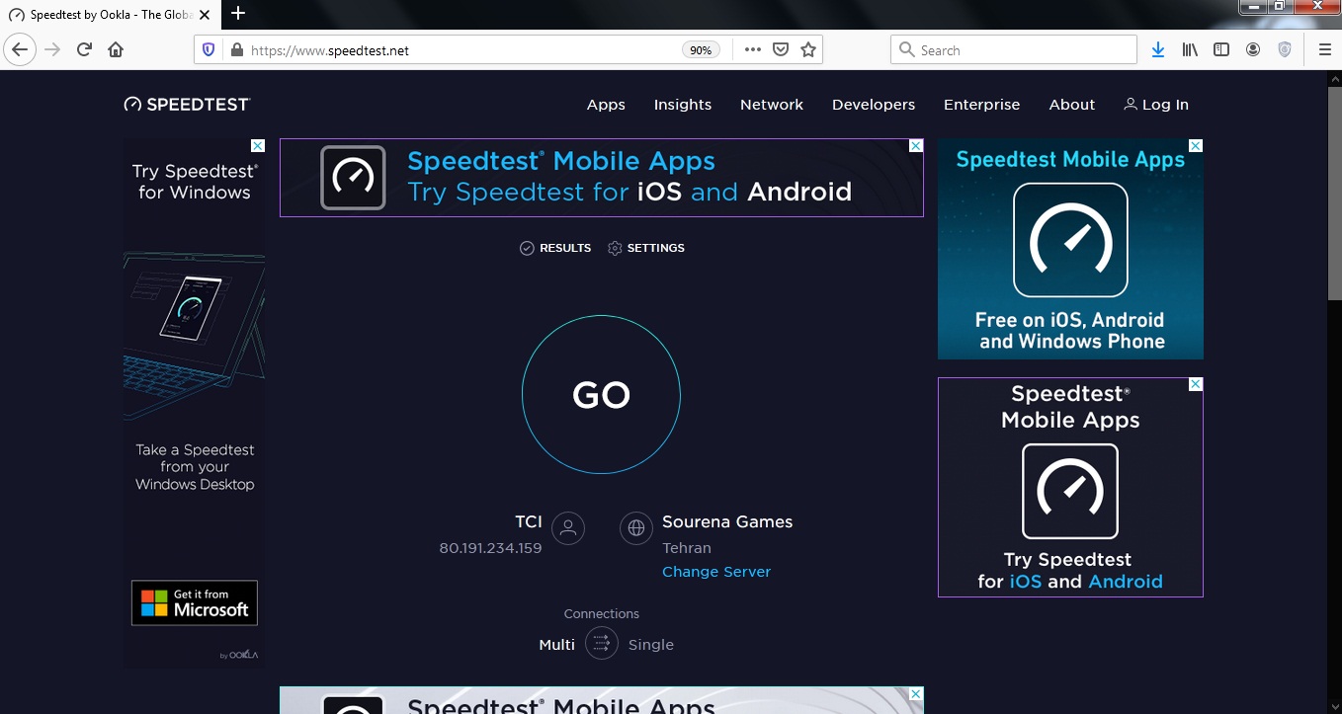Viewport: 1342px width, 714px height.
Task: Click Log In in the header
Action: click(1156, 105)
